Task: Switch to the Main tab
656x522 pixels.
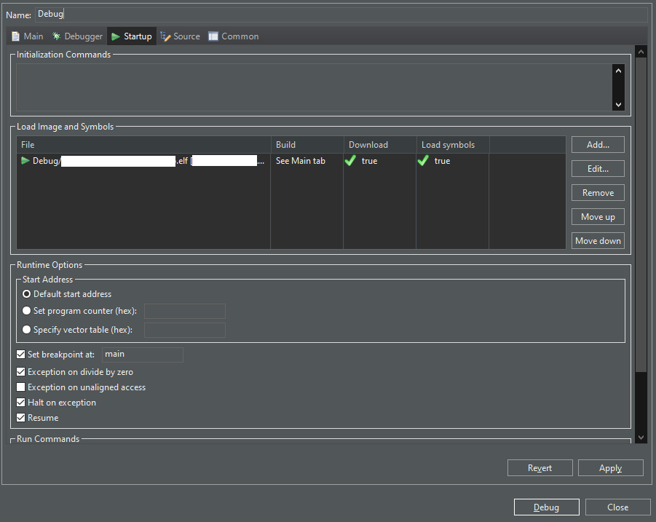Action: [27, 36]
